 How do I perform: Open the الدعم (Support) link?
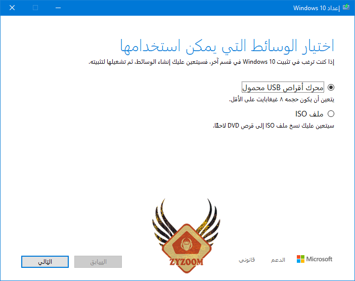tap(278, 260)
